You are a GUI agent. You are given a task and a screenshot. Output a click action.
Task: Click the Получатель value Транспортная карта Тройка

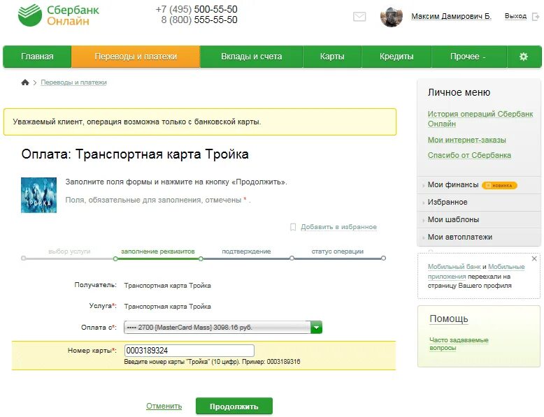pyautogui.click(x=167, y=285)
